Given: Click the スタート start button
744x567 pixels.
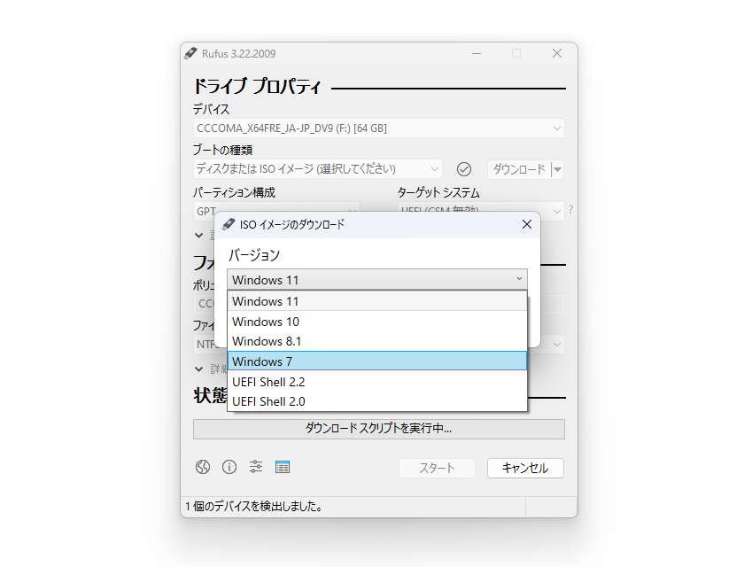Looking at the screenshot, I should (x=437, y=468).
